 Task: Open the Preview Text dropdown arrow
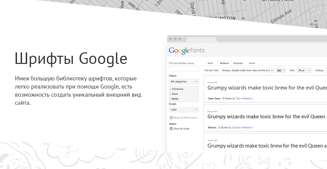[x=272, y=70]
